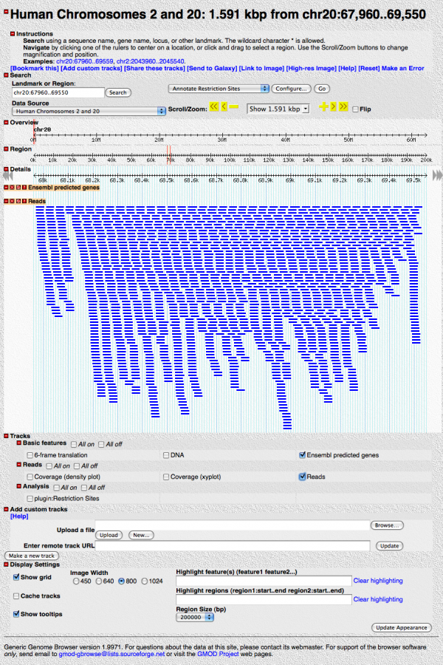Click the Configure... button
Screen dimensions: 443x665
(291, 89)
